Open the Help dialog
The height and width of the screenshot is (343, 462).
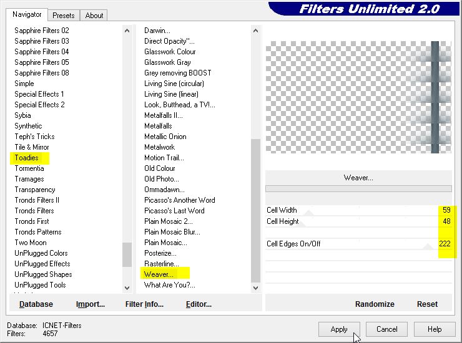435,329
